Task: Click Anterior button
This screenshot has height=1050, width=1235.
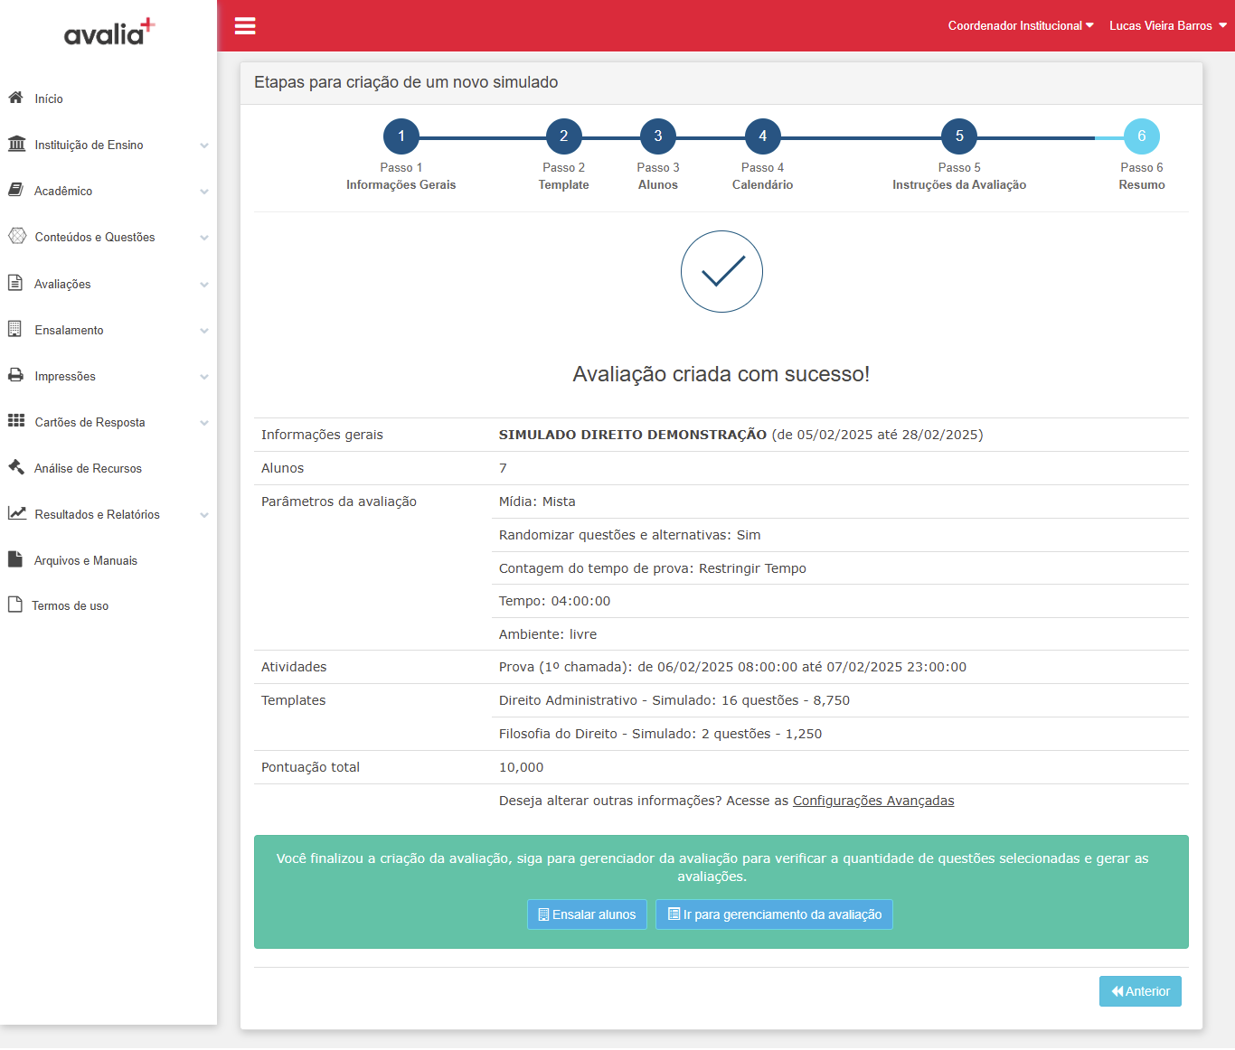Action: 1140,991
